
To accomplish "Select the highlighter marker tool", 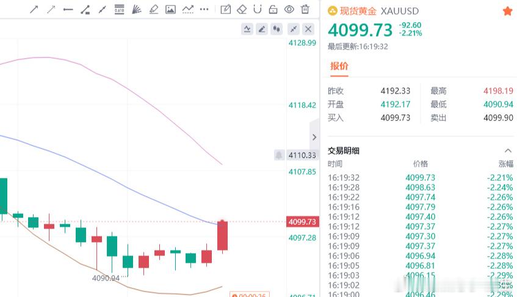I will coord(153,9).
